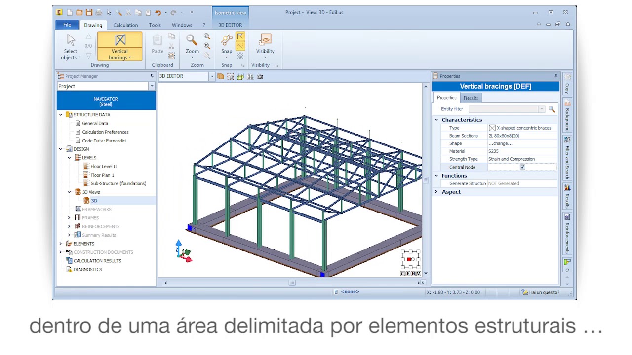
Task: Collapse the Functions section
Action: [436, 176]
